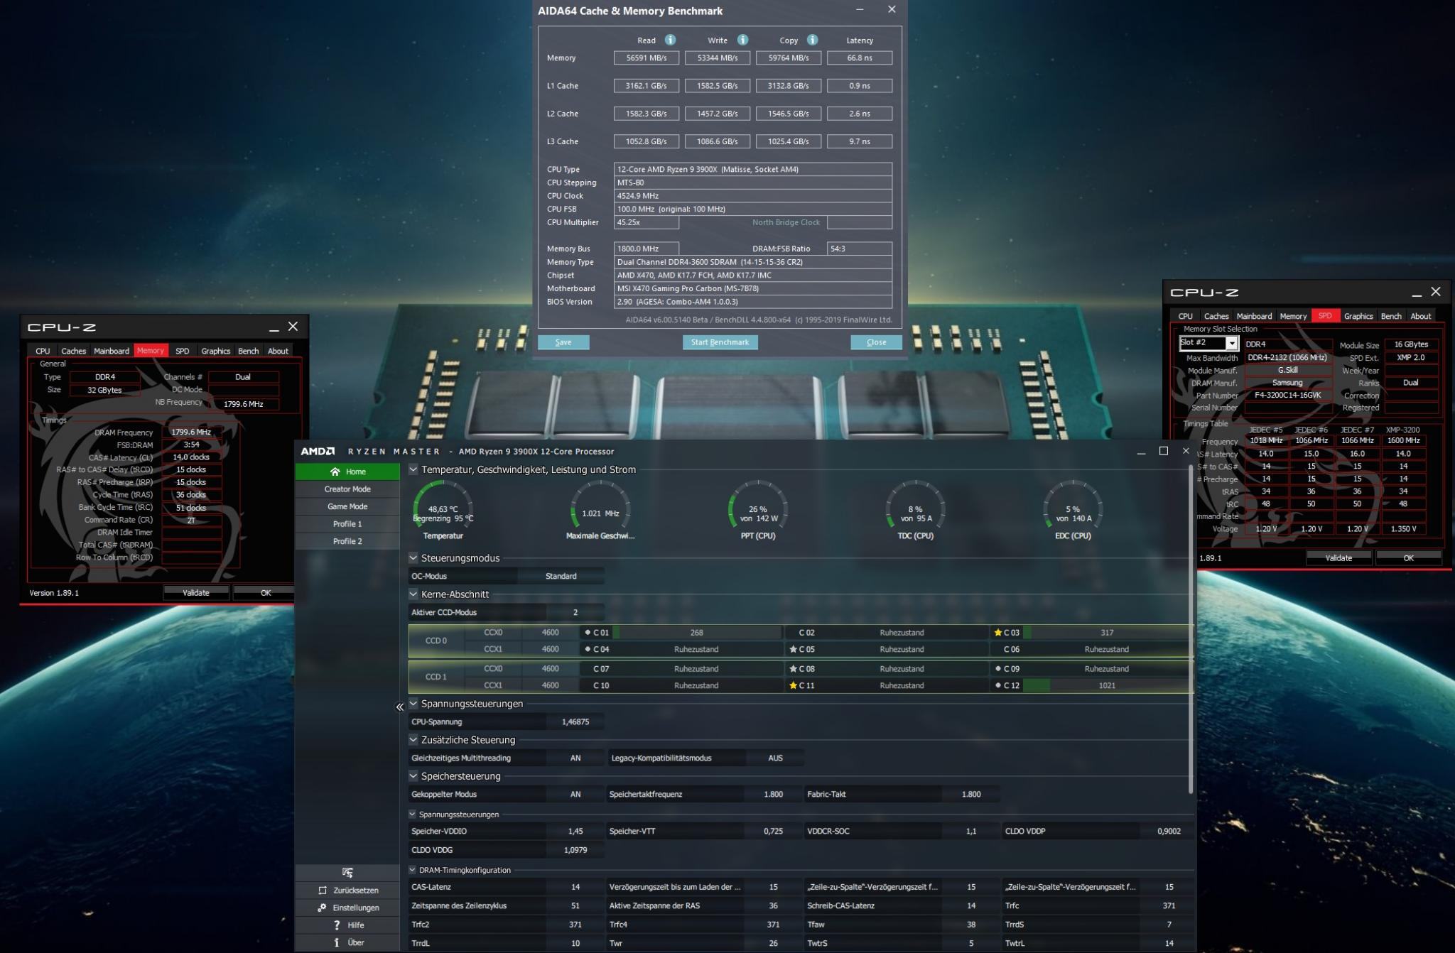Open Einstellungen gear icon
1455x953 pixels.
(322, 908)
